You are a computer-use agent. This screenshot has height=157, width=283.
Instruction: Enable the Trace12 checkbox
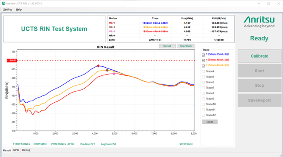(x=203, y=115)
